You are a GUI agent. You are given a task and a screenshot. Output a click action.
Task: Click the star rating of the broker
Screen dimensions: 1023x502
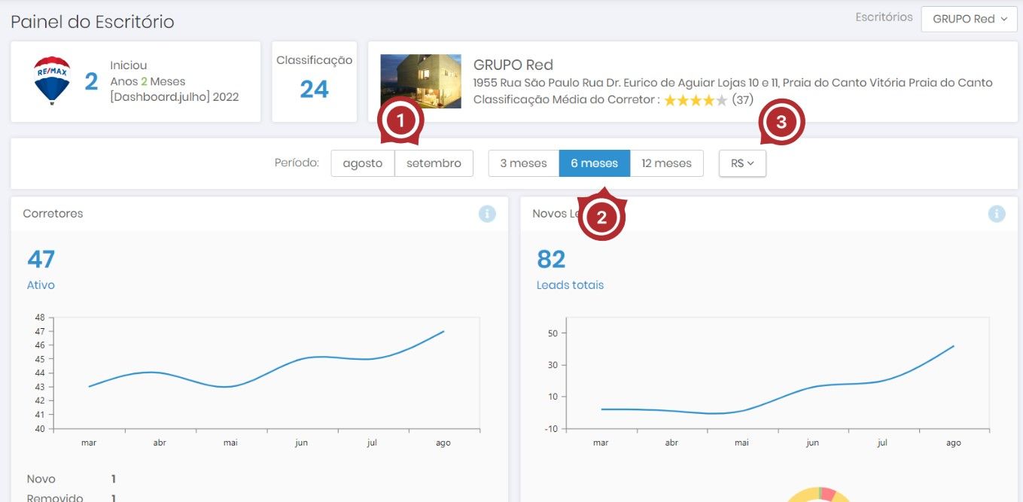coord(696,100)
